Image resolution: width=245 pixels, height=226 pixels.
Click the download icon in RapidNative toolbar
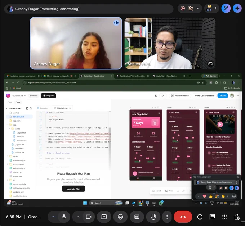pos(156,96)
